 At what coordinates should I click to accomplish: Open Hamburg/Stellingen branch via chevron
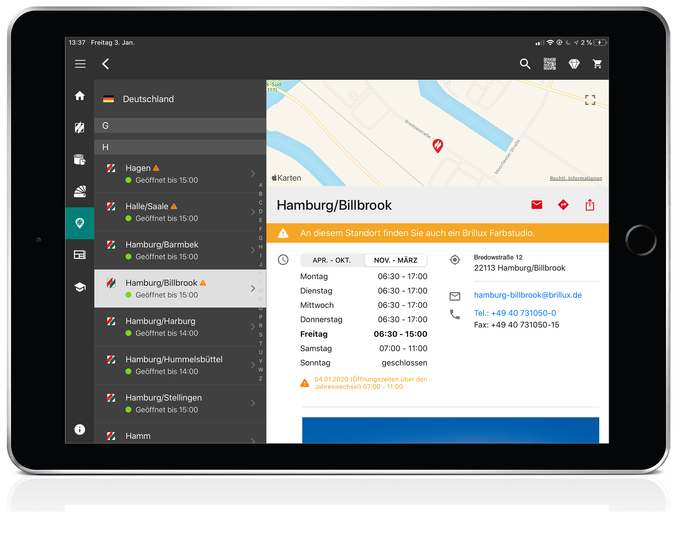[253, 403]
